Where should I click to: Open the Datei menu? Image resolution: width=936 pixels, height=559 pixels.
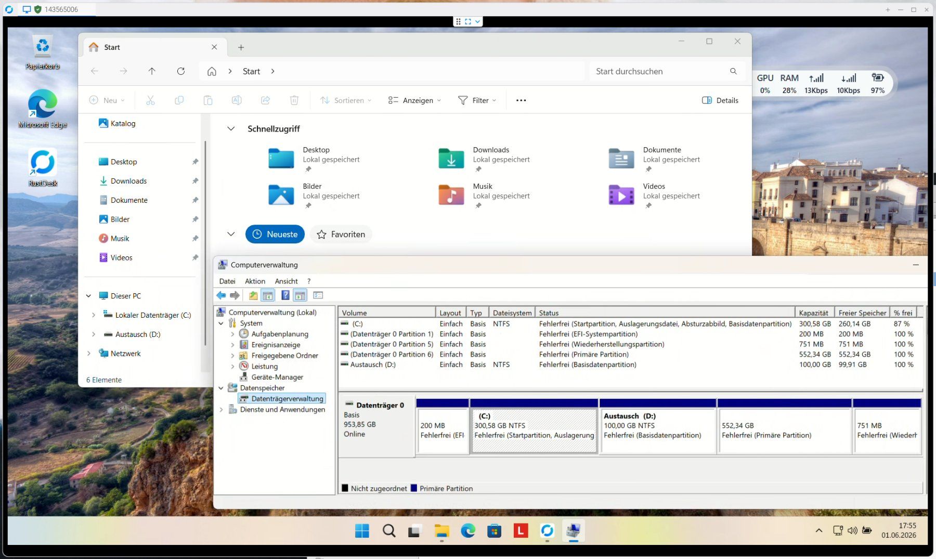[227, 281]
